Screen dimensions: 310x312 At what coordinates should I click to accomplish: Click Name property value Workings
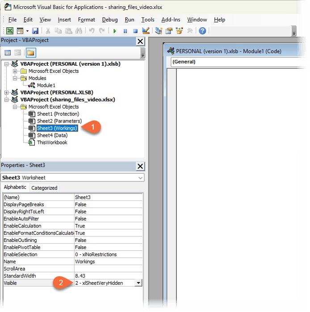tap(109, 261)
